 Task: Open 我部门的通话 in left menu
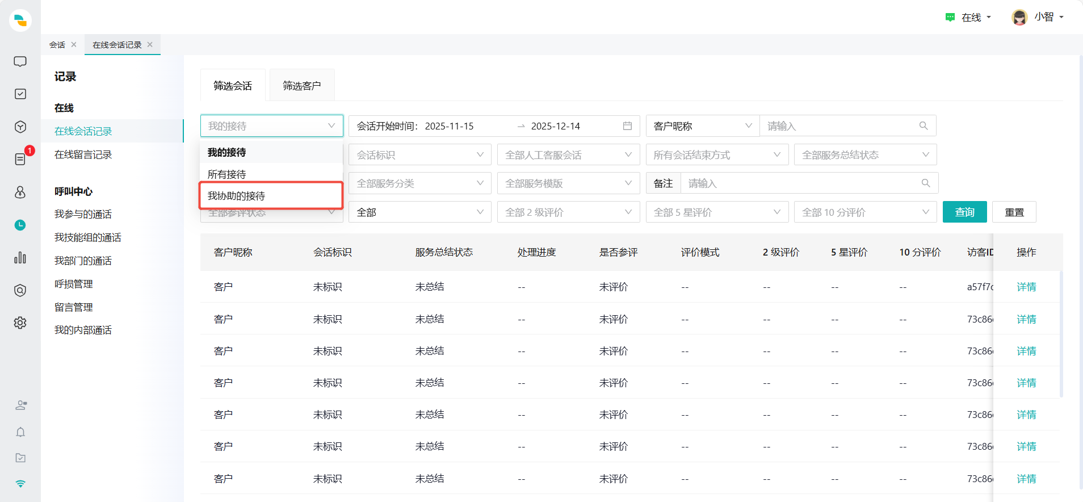pos(83,261)
